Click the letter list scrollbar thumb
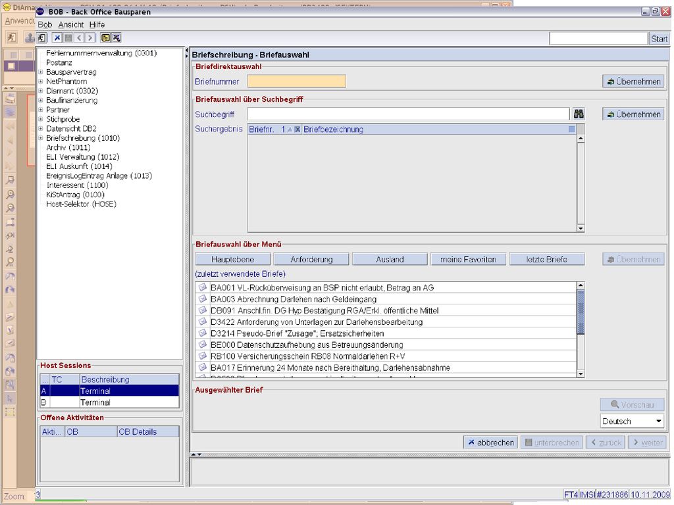This screenshot has width=674, height=505. point(581,312)
